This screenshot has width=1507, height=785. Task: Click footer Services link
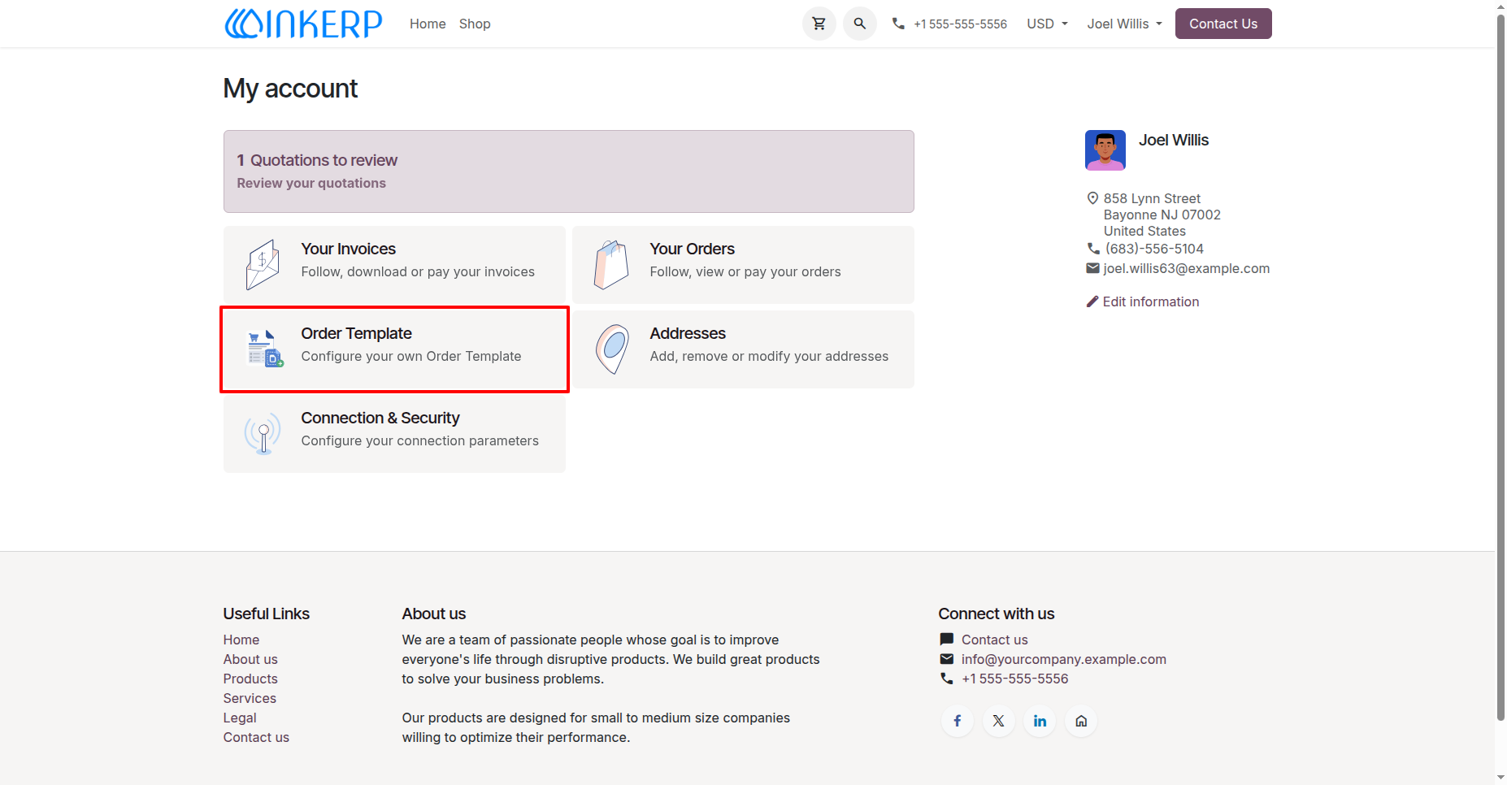click(x=250, y=698)
